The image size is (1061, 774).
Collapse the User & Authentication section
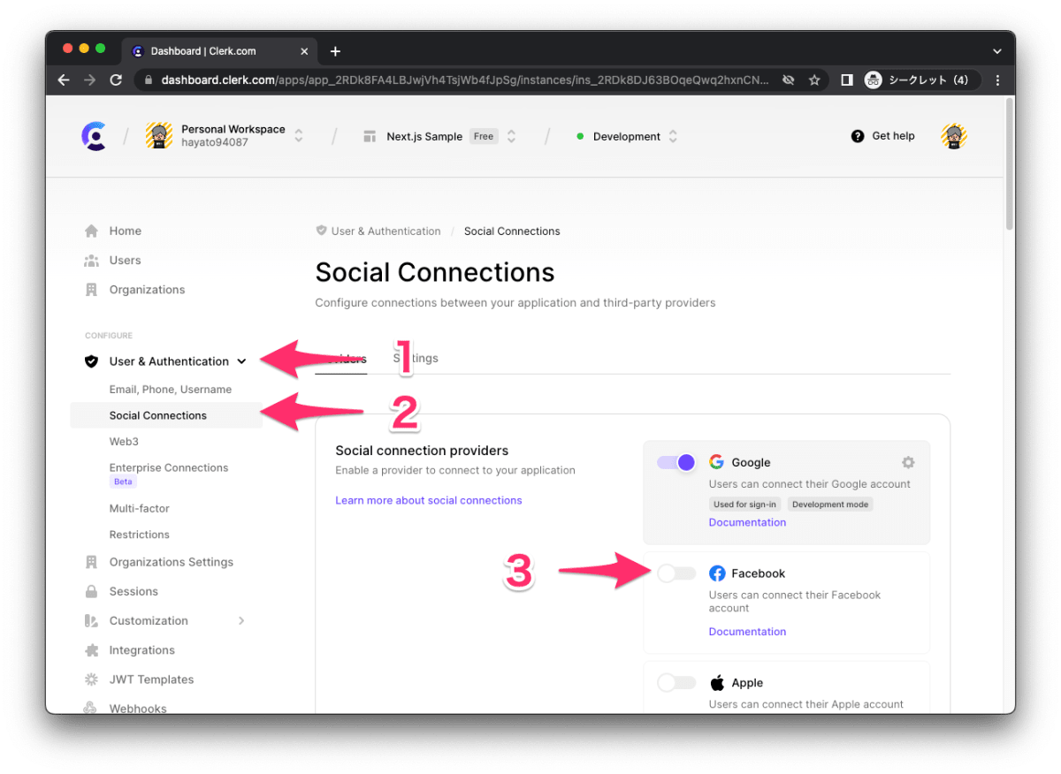click(x=241, y=361)
